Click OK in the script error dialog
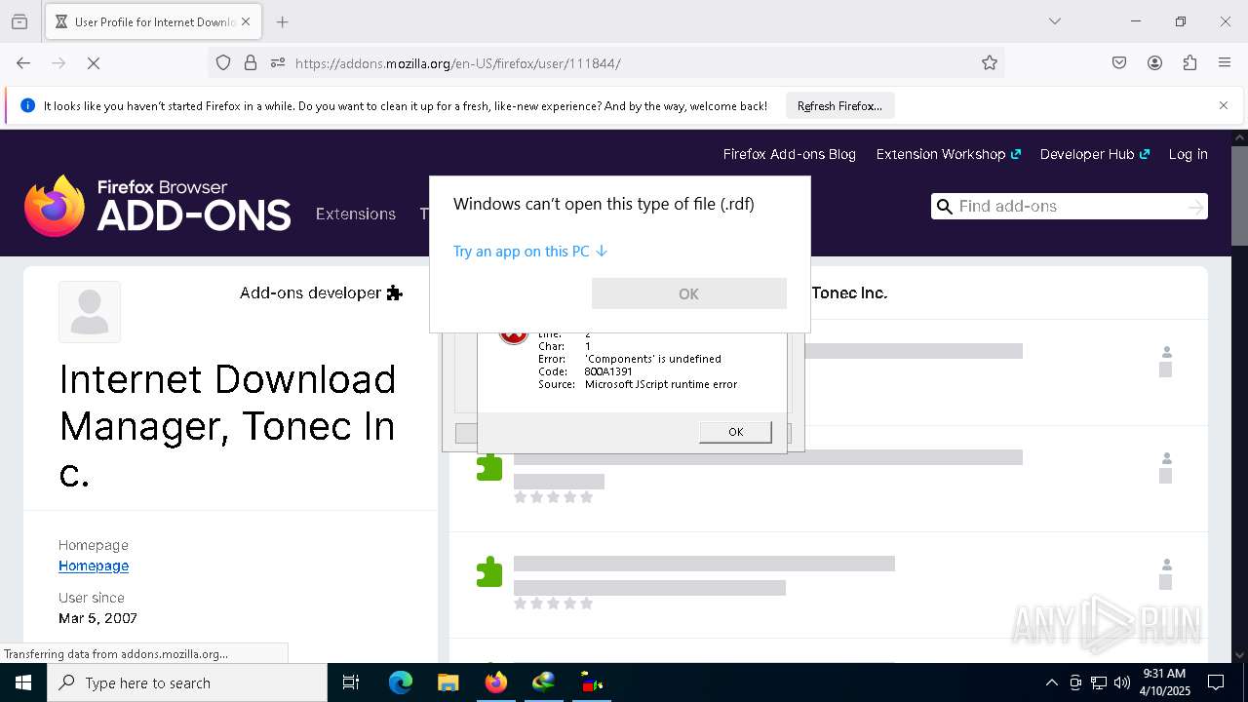1248x702 pixels. pos(735,432)
